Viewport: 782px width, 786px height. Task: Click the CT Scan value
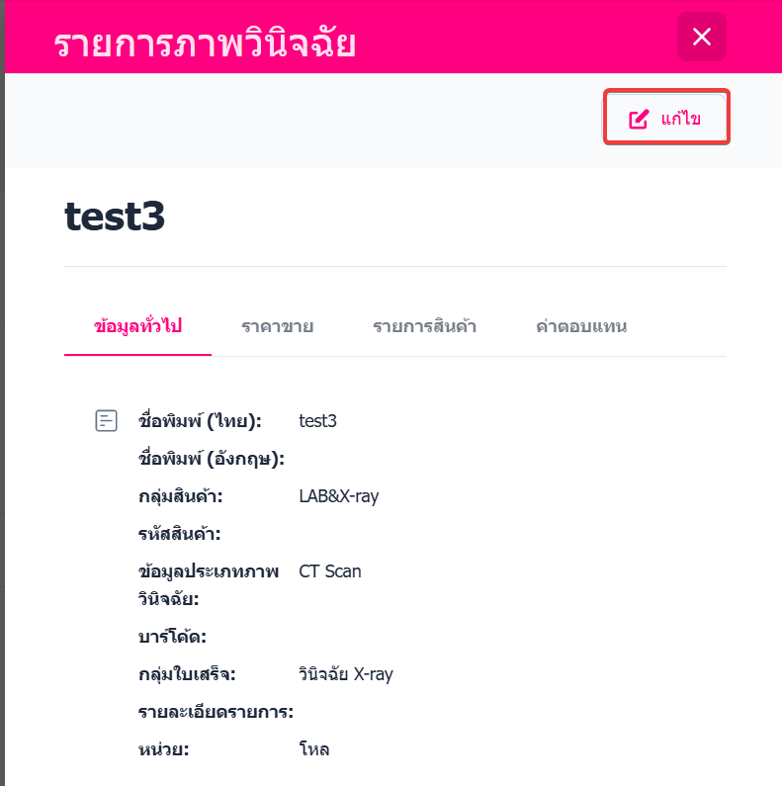click(x=330, y=571)
